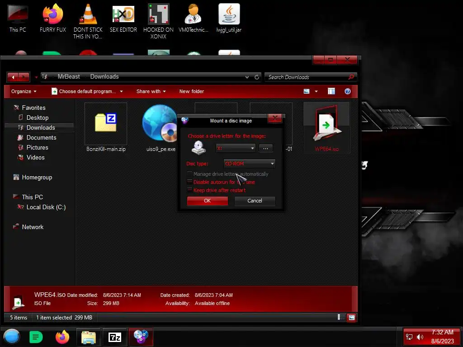
Task: Toggle Disable autorun checkbox
Action: [x=189, y=182]
